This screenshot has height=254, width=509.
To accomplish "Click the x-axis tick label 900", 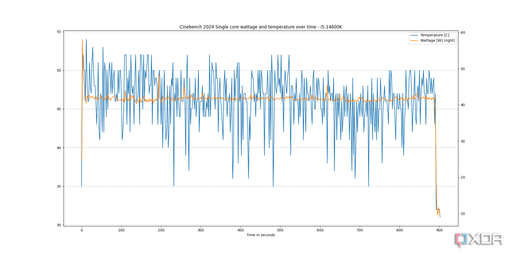I will [x=439, y=230].
